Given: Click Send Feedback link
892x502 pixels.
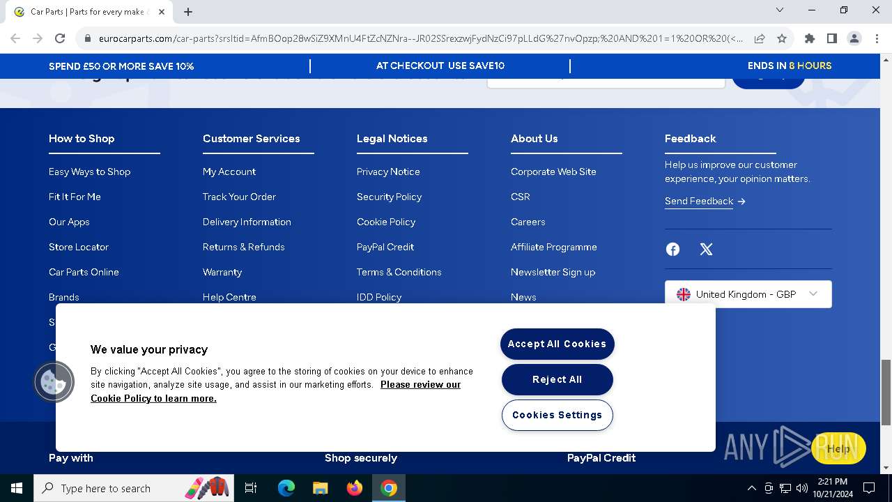Looking at the screenshot, I should (x=698, y=201).
